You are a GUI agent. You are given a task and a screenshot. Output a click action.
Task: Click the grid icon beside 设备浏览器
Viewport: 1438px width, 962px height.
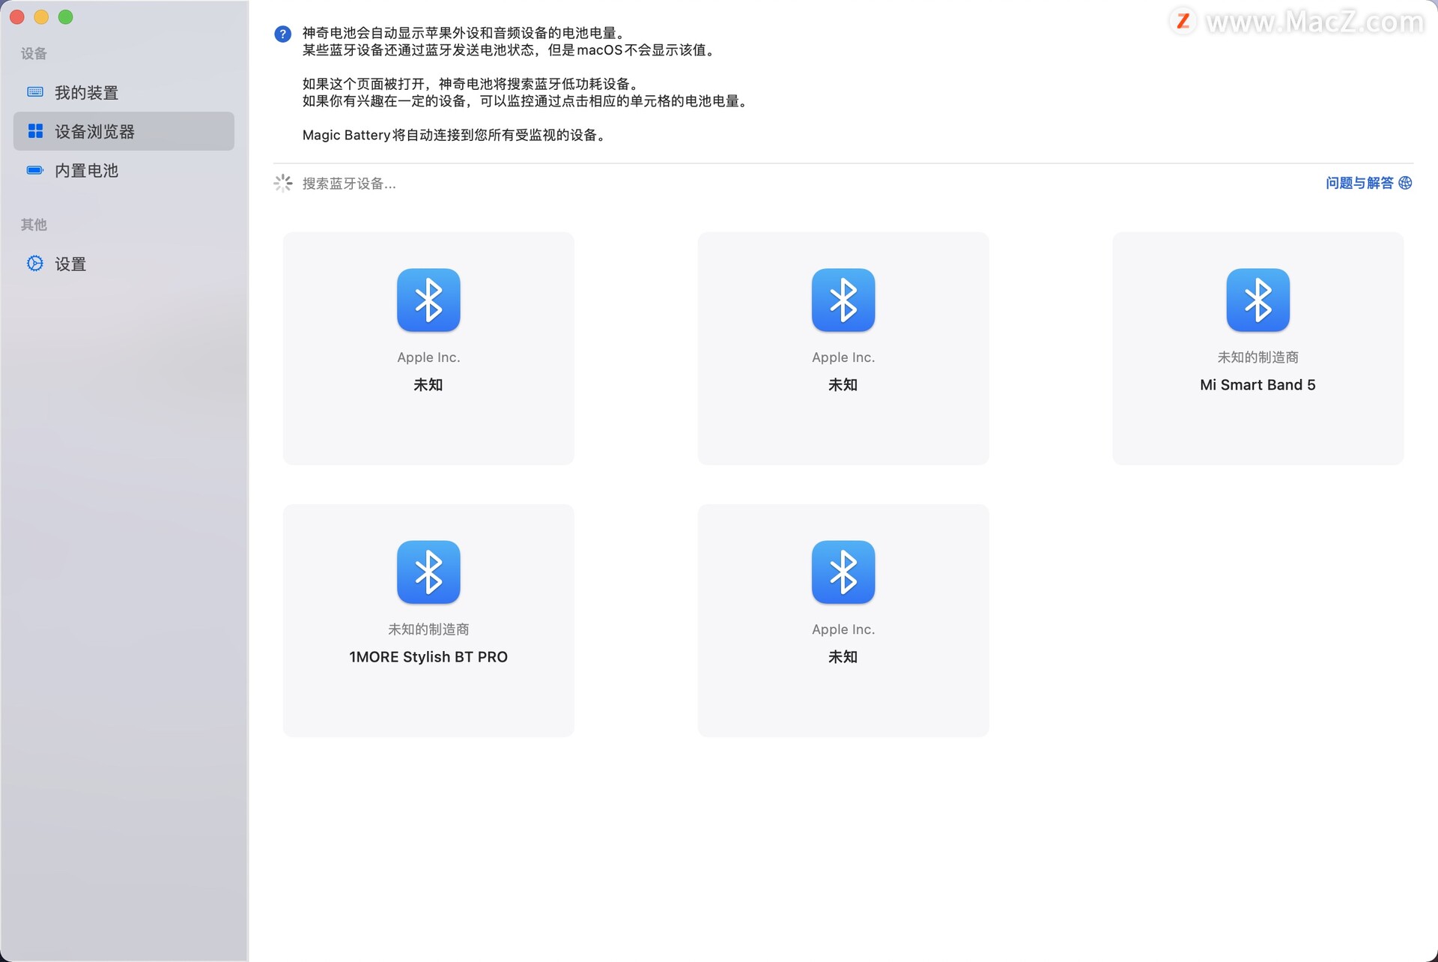[x=35, y=131]
